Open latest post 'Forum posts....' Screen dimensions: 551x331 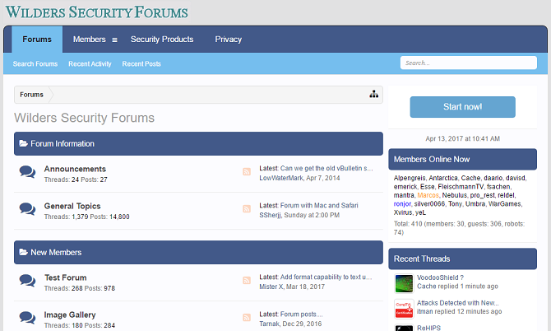click(302, 314)
